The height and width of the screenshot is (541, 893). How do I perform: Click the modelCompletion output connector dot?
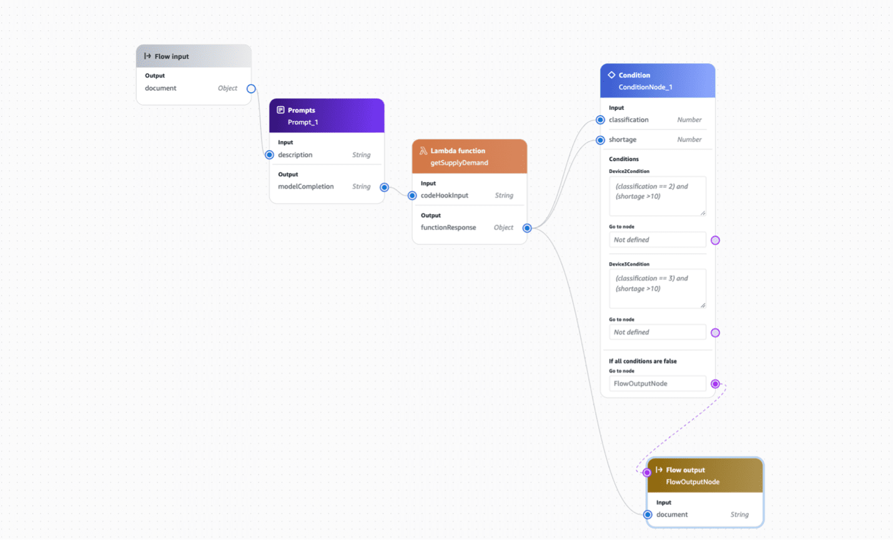[385, 187]
